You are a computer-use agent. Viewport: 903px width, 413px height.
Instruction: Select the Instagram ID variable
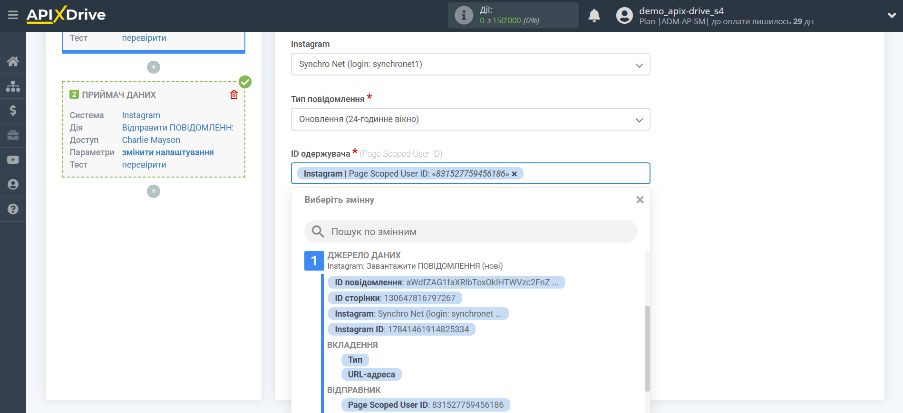[401, 329]
